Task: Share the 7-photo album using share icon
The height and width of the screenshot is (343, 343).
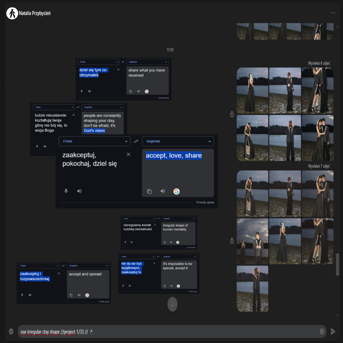Action: [x=232, y=240]
